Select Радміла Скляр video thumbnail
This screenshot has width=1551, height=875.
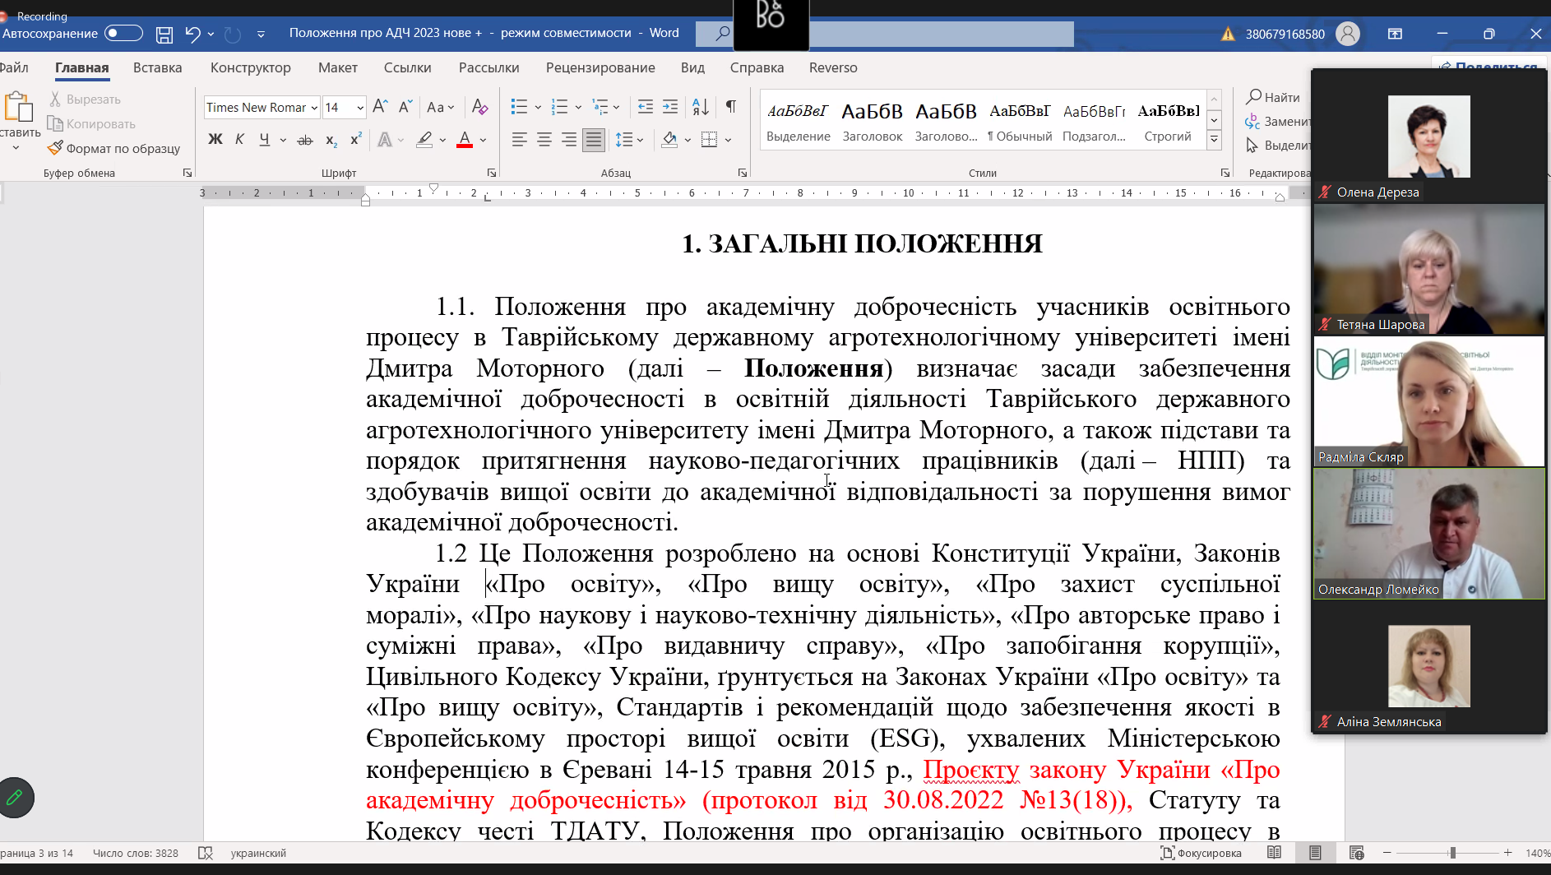tap(1428, 401)
